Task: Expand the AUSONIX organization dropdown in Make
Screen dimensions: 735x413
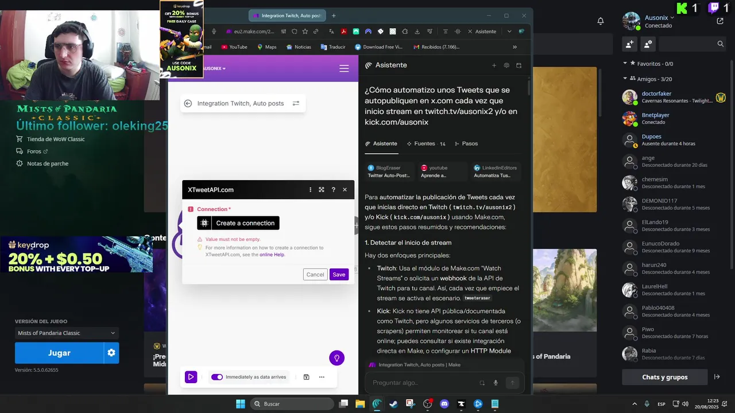Action: (x=215, y=68)
